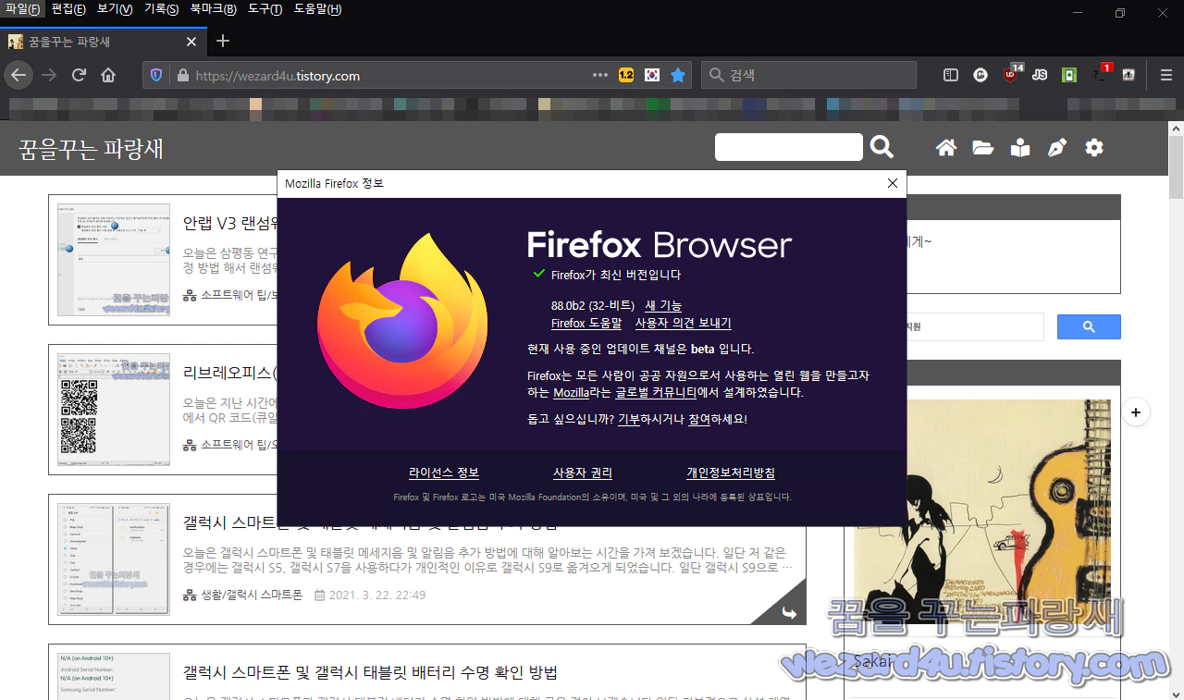Open the blog guestbook reader icon
This screenshot has width=1184, height=700.
pyautogui.click(x=1020, y=148)
